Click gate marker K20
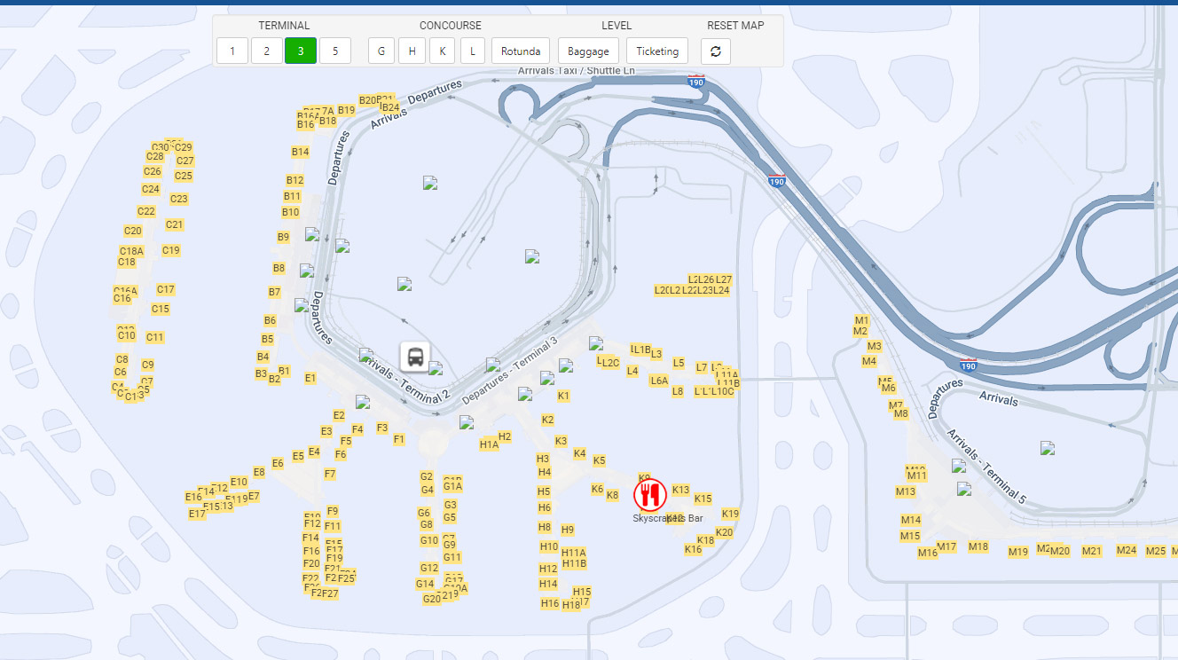Image resolution: width=1178 pixels, height=660 pixels. [724, 532]
